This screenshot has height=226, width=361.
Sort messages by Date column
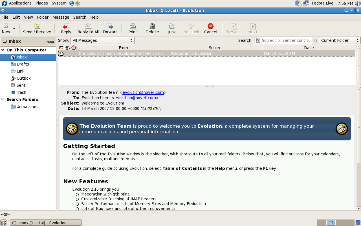pyautogui.click(x=309, y=48)
